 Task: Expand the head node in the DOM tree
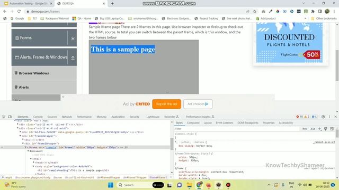pyautogui.click(x=33, y=163)
